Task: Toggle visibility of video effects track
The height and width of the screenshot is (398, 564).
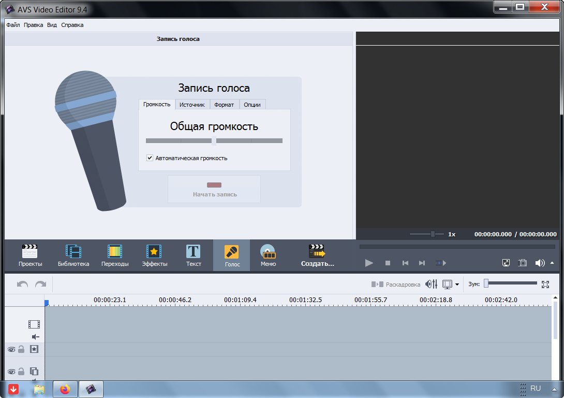Action: pyautogui.click(x=11, y=349)
